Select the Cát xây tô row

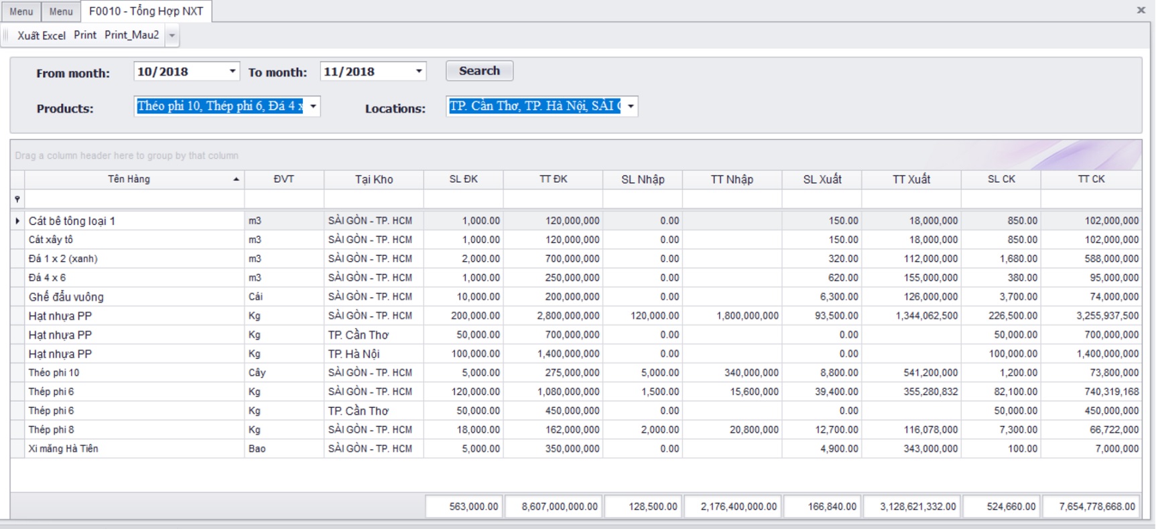point(576,240)
